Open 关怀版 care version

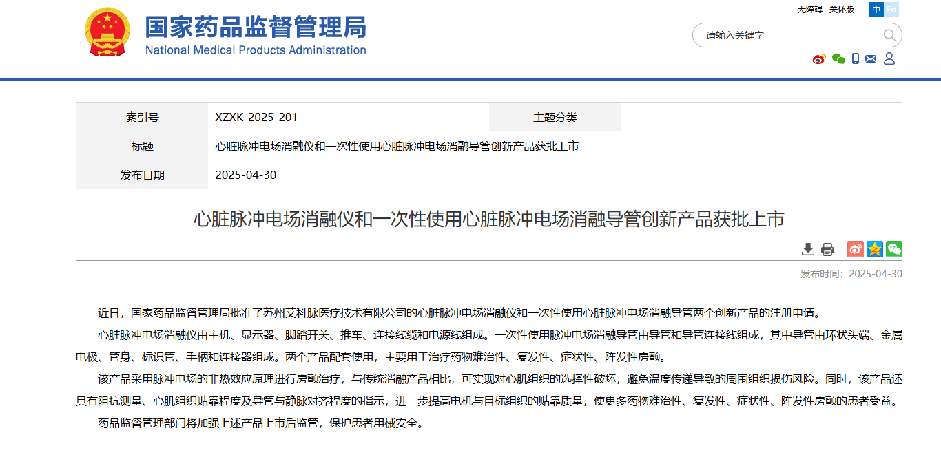tap(841, 10)
